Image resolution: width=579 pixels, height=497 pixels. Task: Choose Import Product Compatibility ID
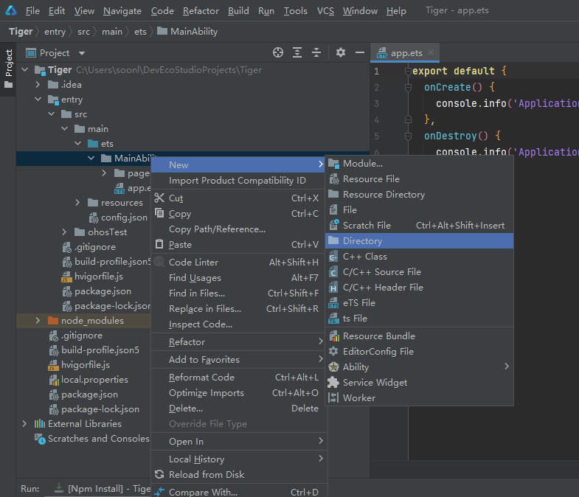(x=239, y=181)
